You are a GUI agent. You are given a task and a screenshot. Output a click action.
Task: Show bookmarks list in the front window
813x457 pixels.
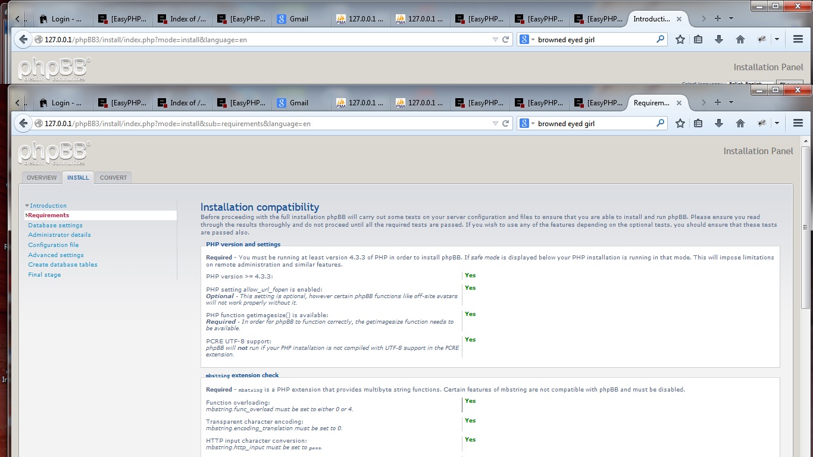(x=699, y=123)
